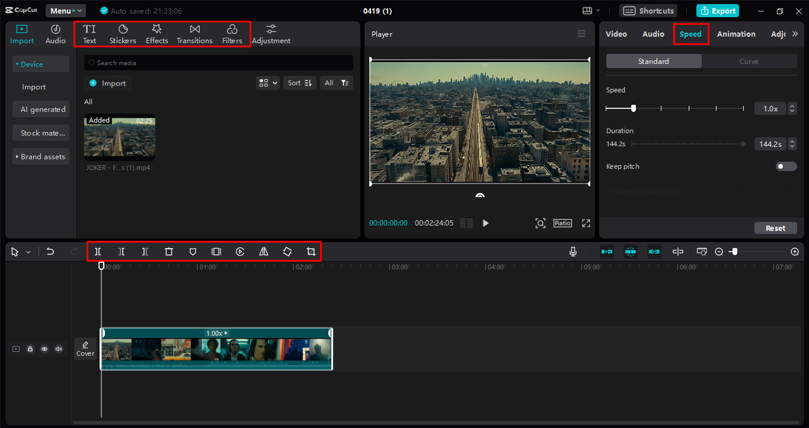Switch to the Audio media panel

[x=56, y=34]
